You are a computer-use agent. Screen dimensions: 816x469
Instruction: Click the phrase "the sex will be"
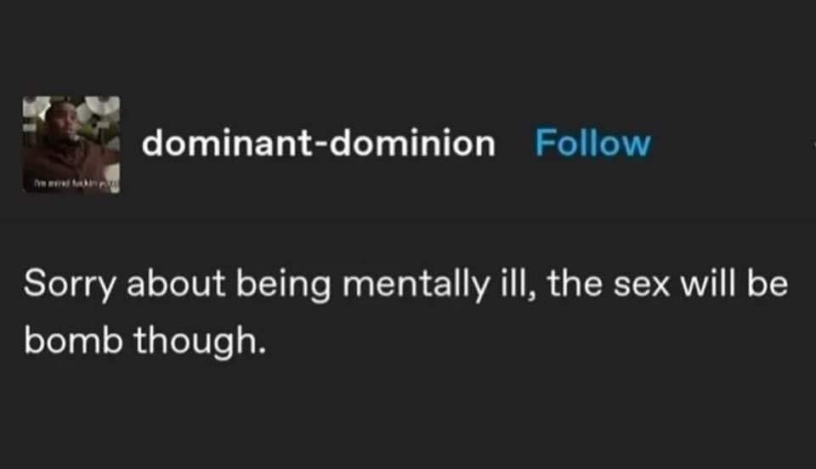pos(667,284)
